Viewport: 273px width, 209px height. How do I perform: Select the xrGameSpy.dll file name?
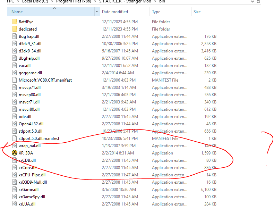32,197
